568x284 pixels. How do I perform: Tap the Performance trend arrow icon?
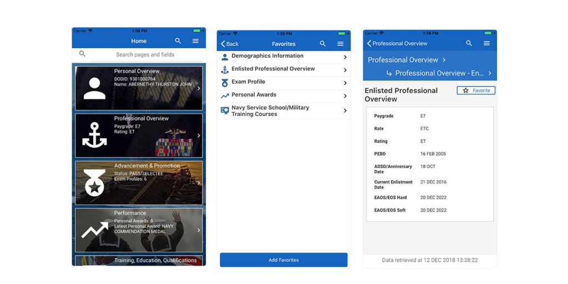(x=94, y=230)
